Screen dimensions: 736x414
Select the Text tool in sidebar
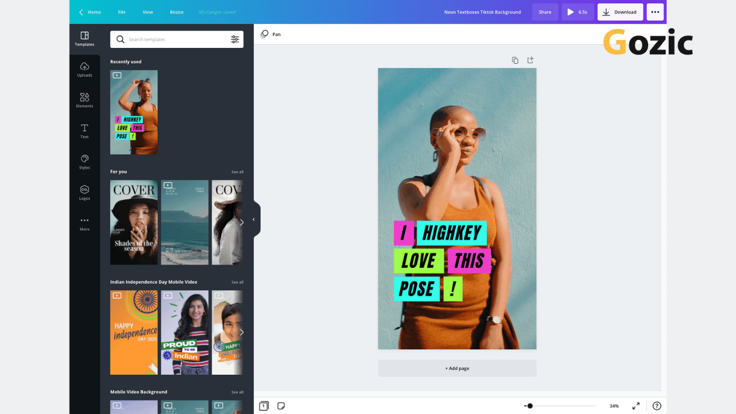coord(85,131)
